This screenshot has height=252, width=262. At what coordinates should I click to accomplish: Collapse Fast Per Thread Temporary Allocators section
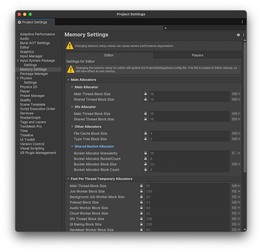68,179
